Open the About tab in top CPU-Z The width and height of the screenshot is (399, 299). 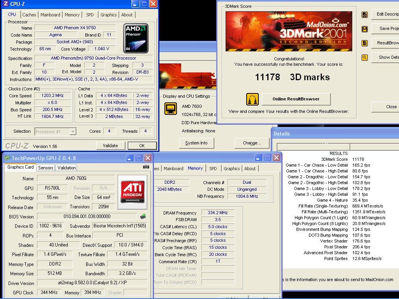pos(127,15)
